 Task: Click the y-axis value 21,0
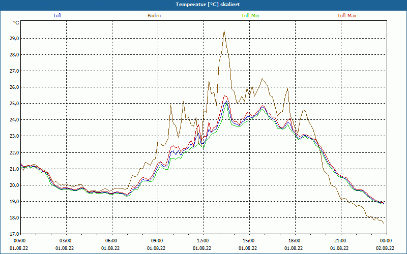pyautogui.click(x=14, y=169)
